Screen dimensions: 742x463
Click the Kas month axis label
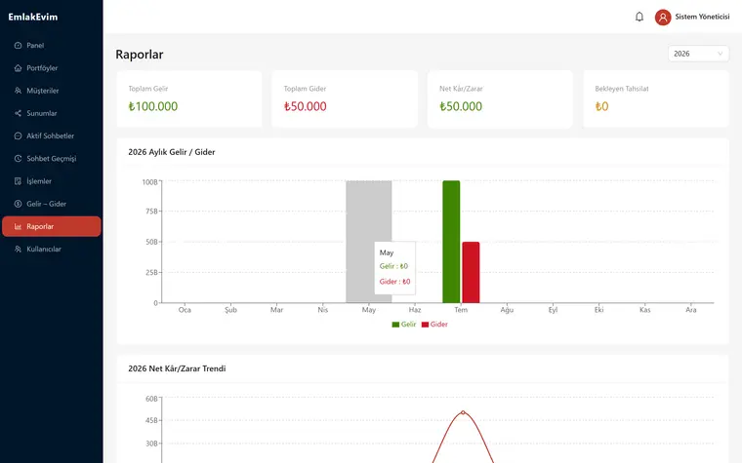(645, 310)
